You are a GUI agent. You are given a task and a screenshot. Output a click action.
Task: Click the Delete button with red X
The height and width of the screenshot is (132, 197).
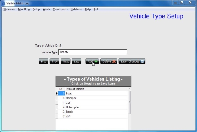pyautogui.click(x=109, y=61)
